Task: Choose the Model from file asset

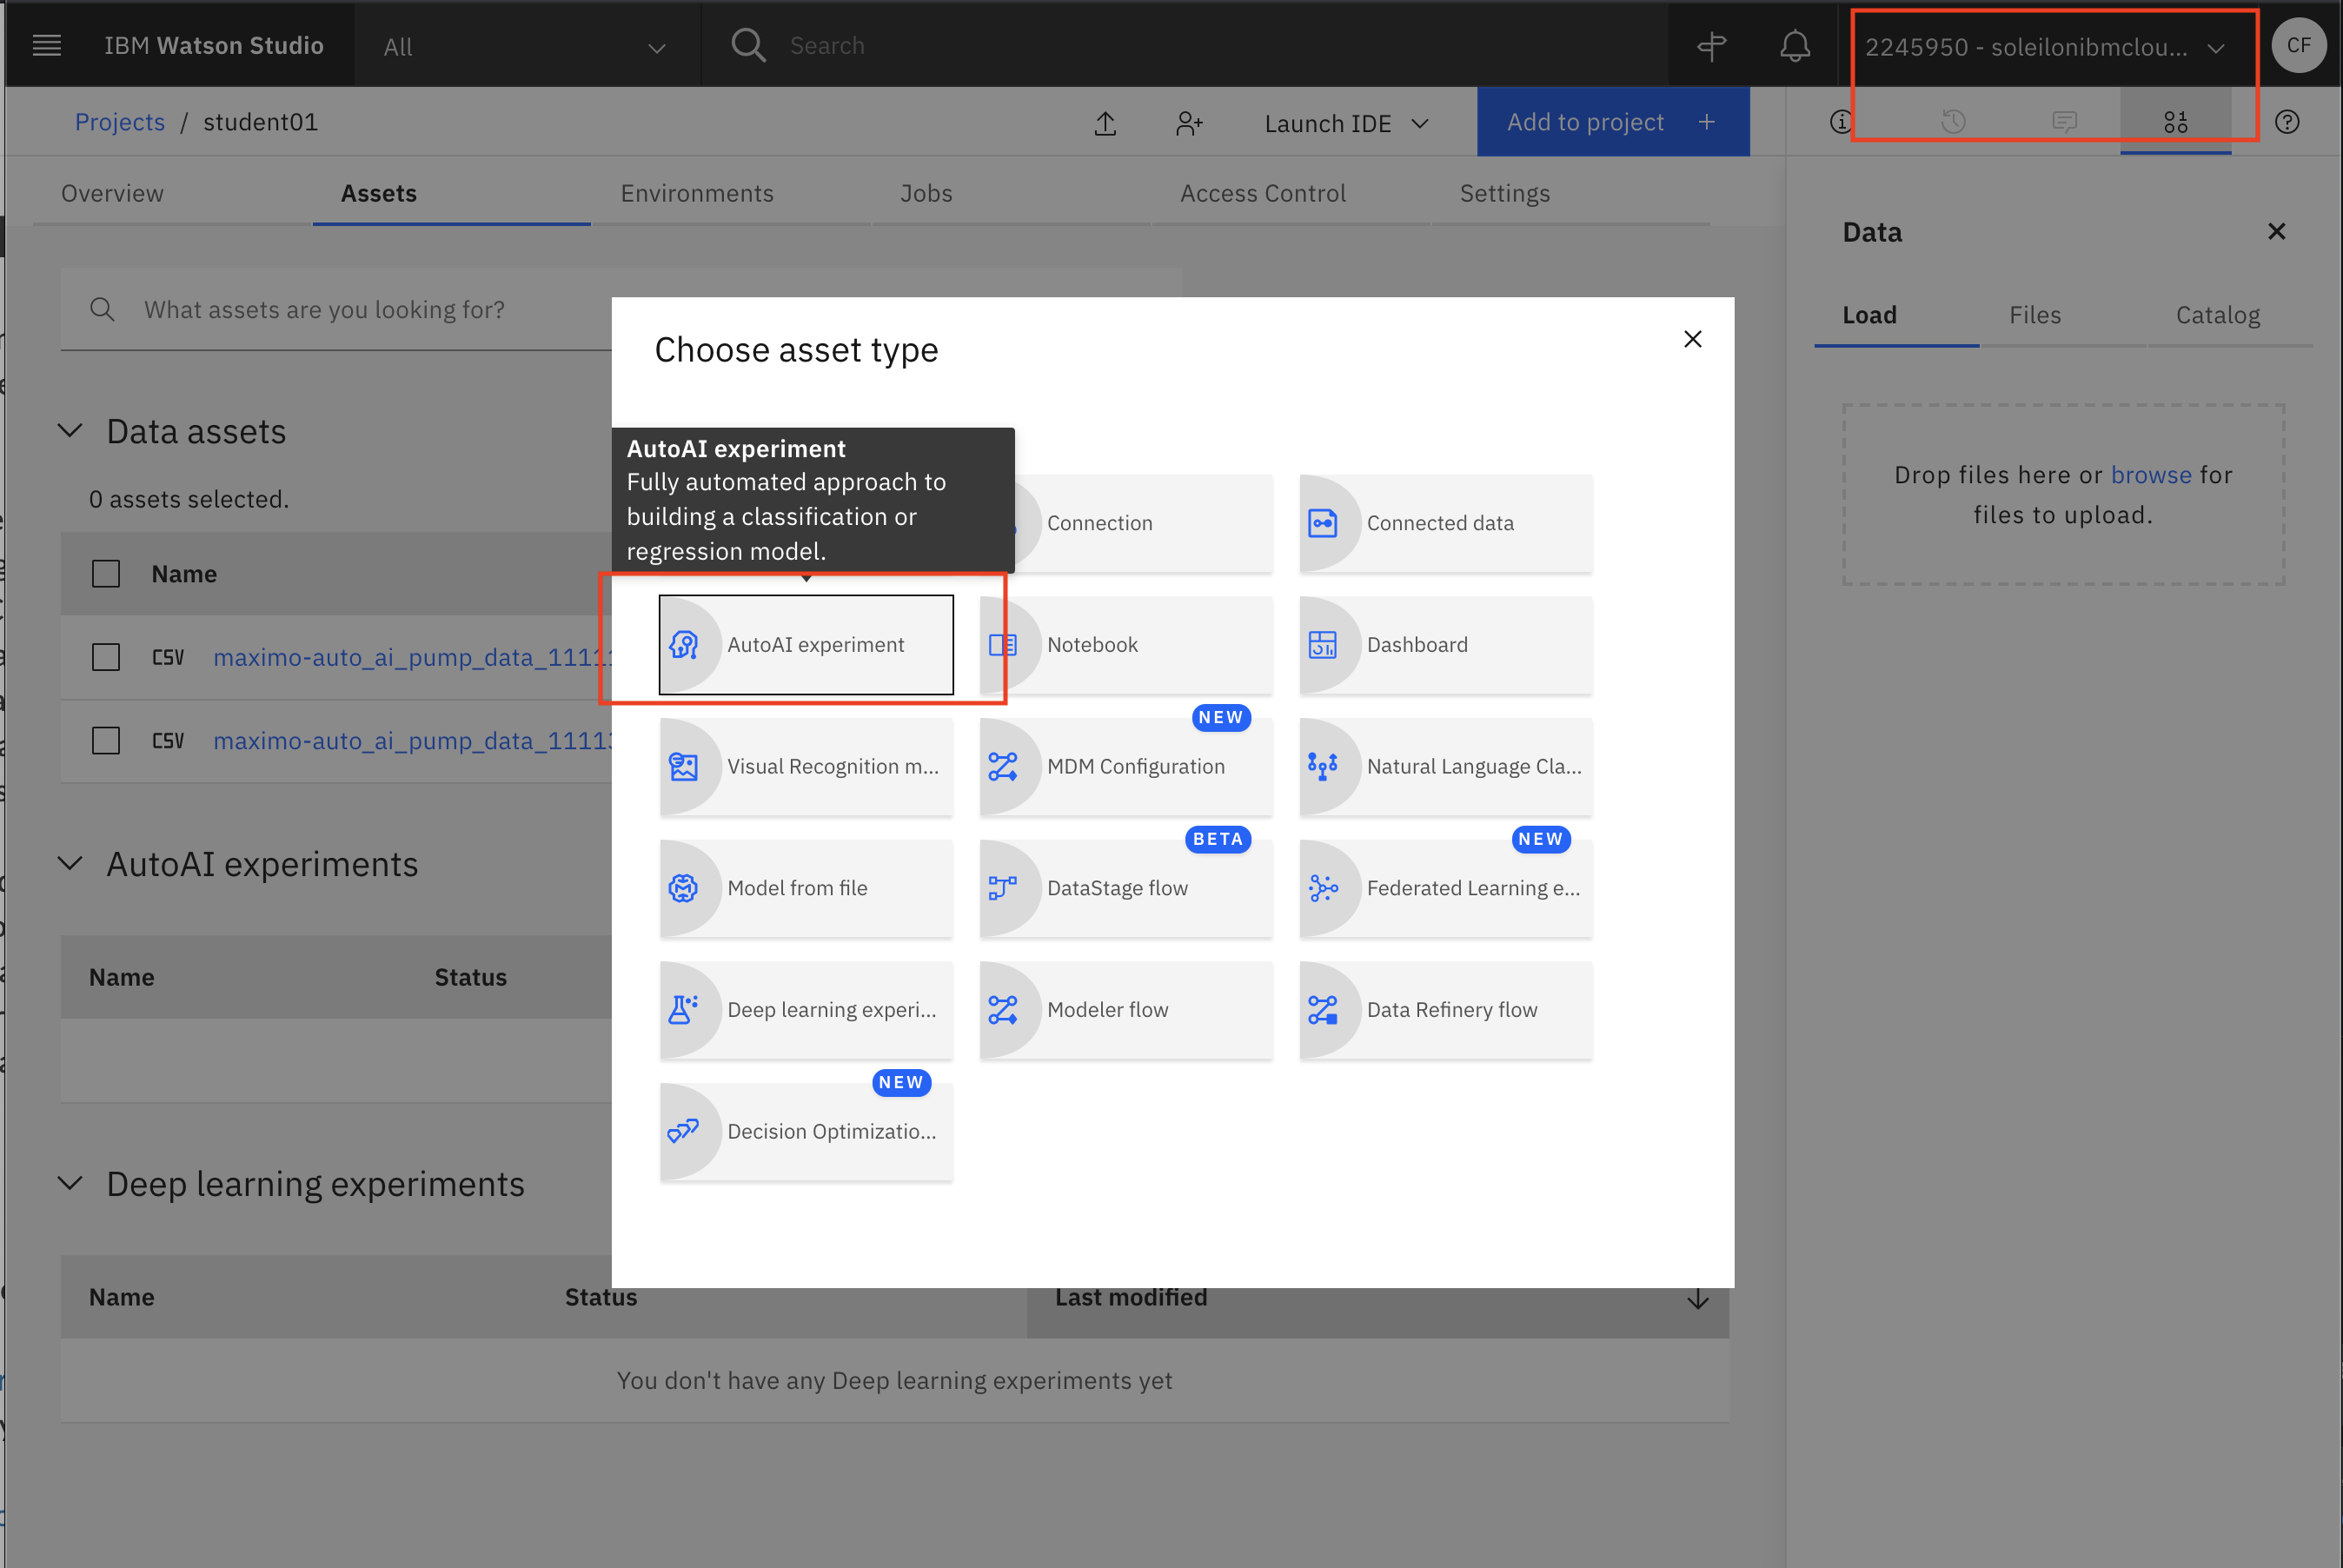Action: (806, 888)
